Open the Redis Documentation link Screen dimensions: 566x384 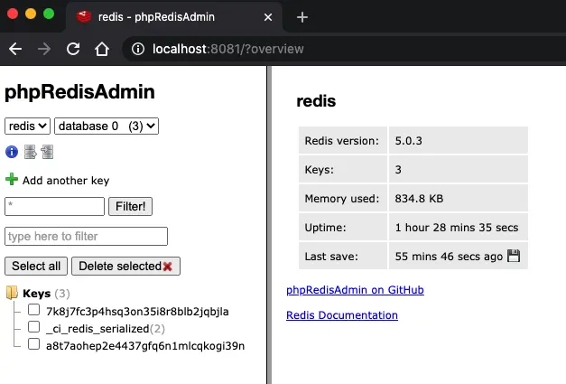[x=342, y=315]
